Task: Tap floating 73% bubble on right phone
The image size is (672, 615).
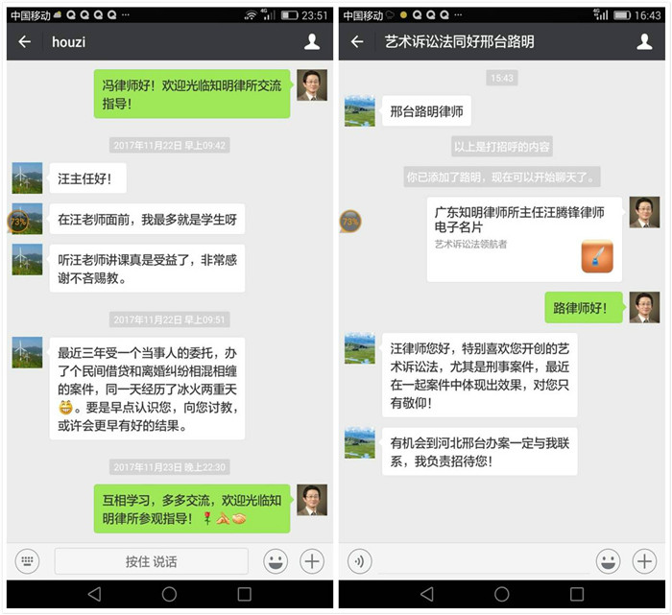Action: 350,222
